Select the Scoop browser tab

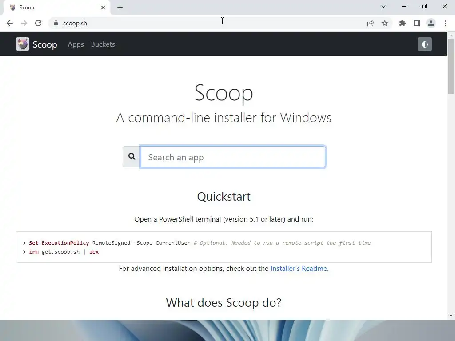(x=56, y=8)
